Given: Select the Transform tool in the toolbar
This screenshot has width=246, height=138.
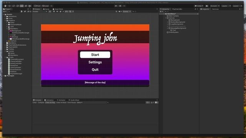Looking at the screenshot, I should pyautogui.click(x=26, y=6).
